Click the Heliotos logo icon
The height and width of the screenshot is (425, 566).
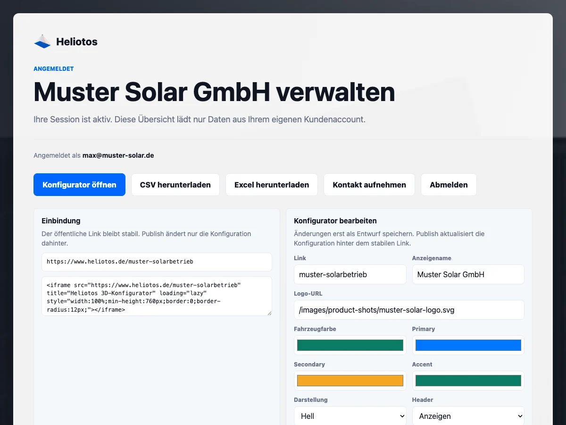[x=42, y=42]
